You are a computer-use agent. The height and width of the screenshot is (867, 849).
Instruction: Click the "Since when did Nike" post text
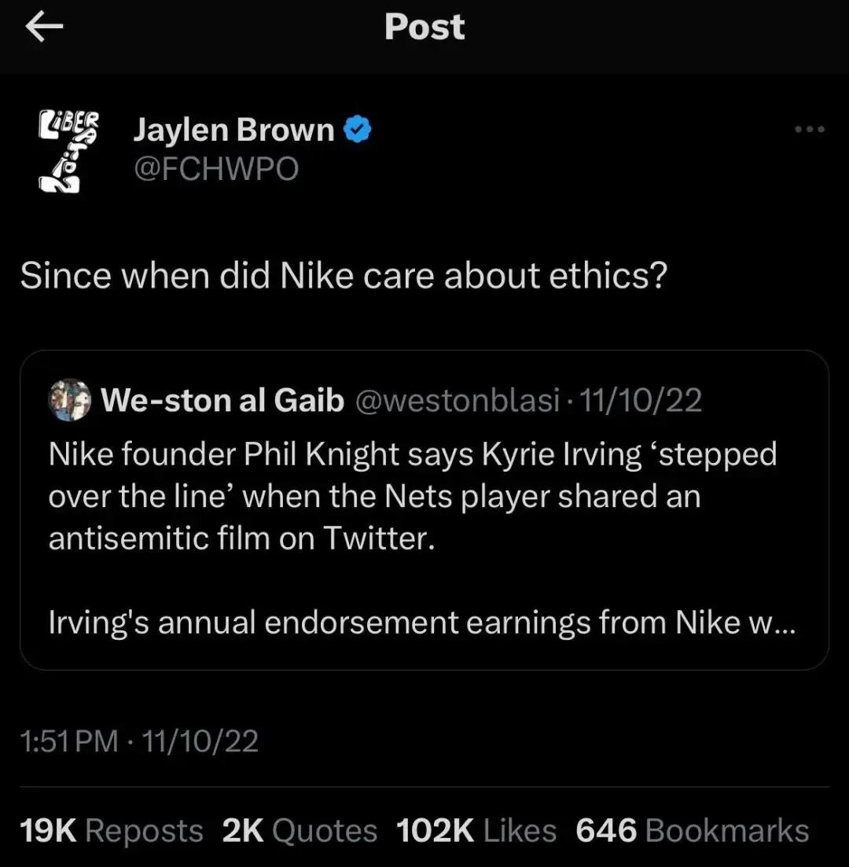[344, 276]
